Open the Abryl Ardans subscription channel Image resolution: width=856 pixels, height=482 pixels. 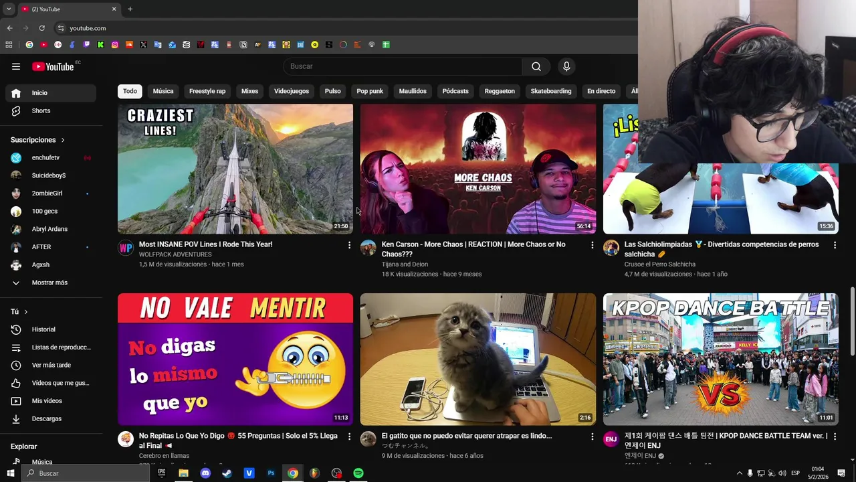tap(51, 229)
